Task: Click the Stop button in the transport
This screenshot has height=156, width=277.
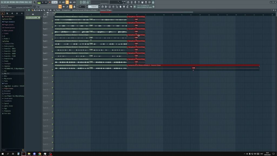Action: coord(46,2)
